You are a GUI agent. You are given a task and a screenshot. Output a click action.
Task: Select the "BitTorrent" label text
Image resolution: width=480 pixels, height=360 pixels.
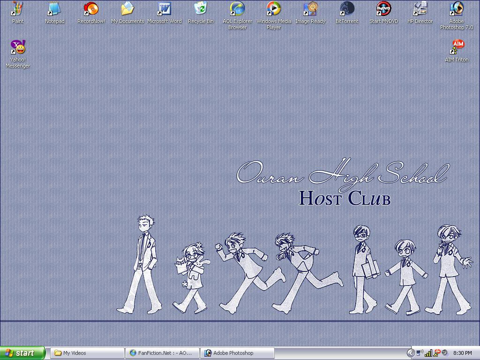point(347,21)
